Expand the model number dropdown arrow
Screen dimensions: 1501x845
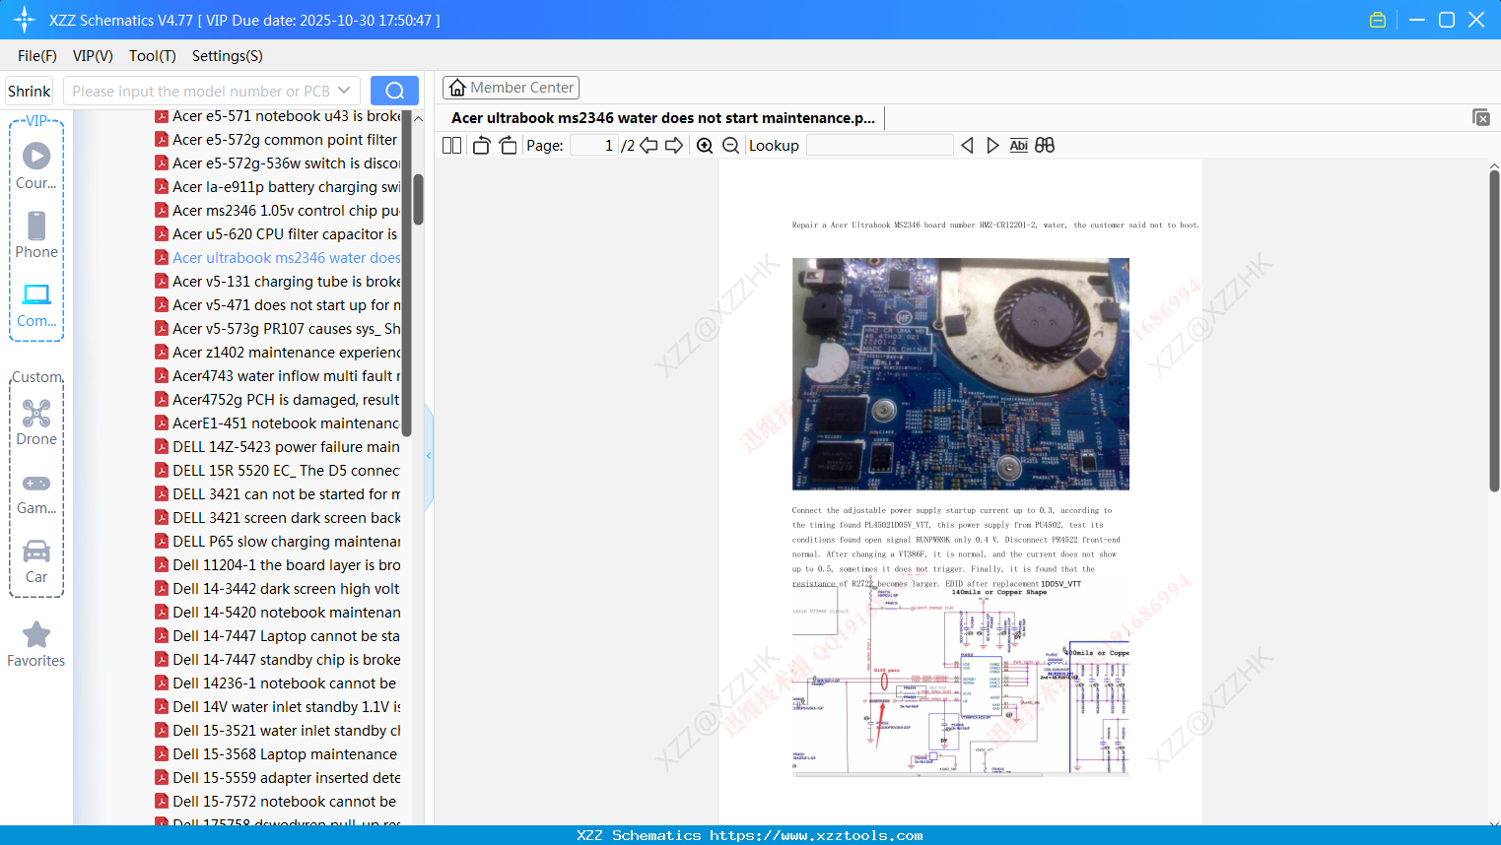(344, 91)
